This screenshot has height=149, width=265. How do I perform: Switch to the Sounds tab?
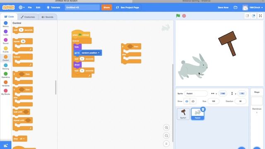coord(47,17)
